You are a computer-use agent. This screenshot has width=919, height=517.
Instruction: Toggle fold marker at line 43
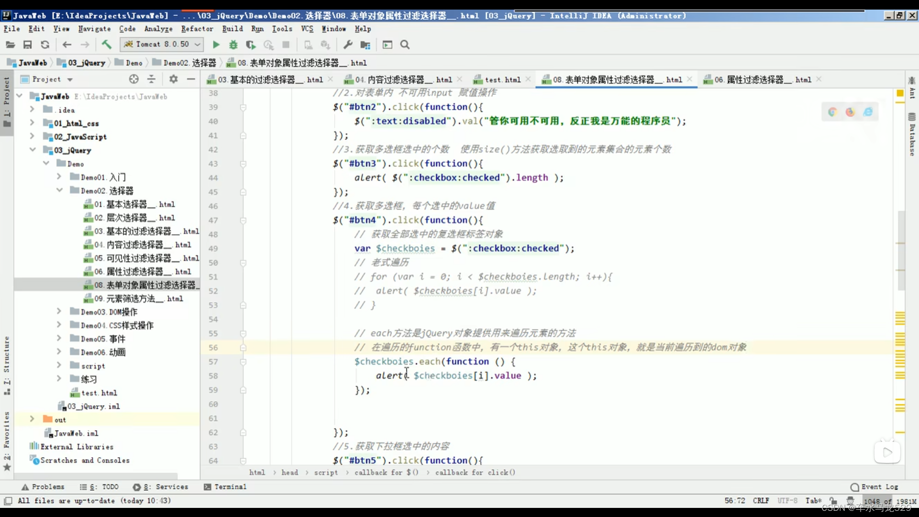point(243,164)
